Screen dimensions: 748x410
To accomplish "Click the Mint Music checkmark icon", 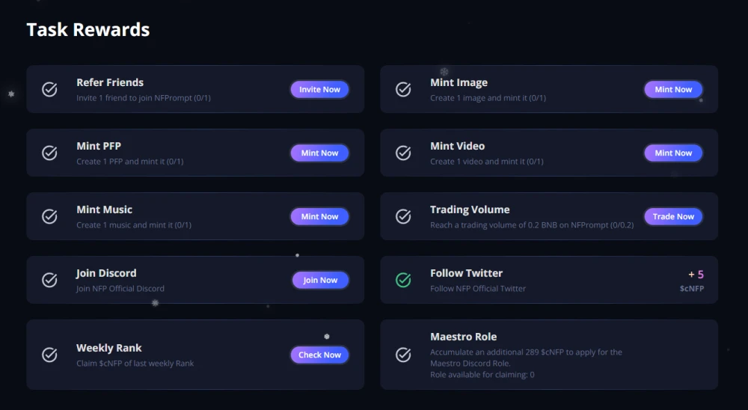I will (49, 216).
